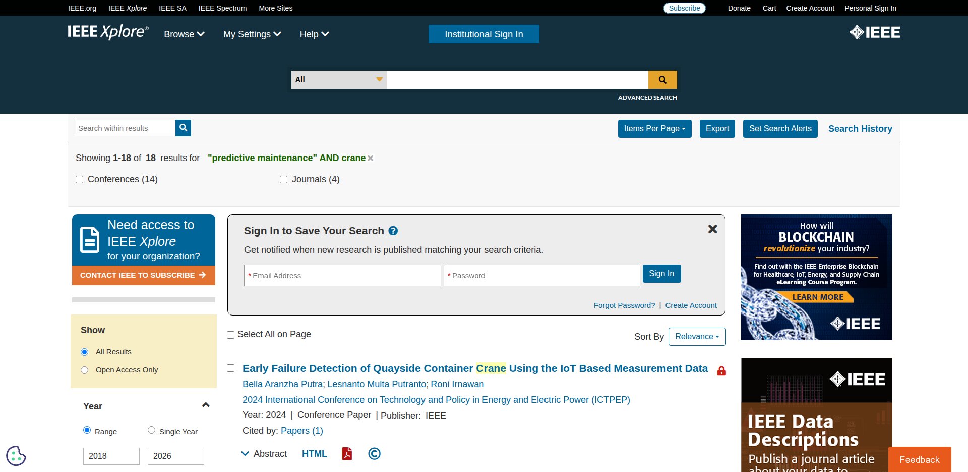The height and width of the screenshot is (472, 968).
Task: Open the cookie preferences icon
Action: (x=16, y=456)
